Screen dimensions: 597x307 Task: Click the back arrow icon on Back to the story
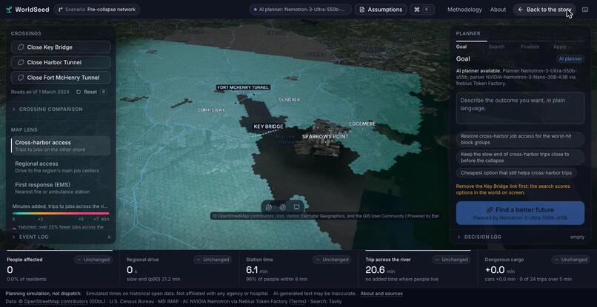521,10
